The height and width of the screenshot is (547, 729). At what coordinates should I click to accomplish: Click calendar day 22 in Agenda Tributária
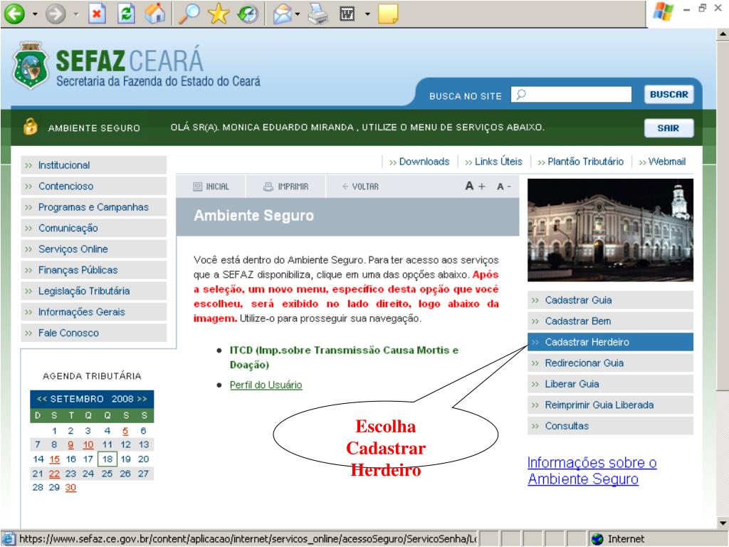click(x=54, y=474)
